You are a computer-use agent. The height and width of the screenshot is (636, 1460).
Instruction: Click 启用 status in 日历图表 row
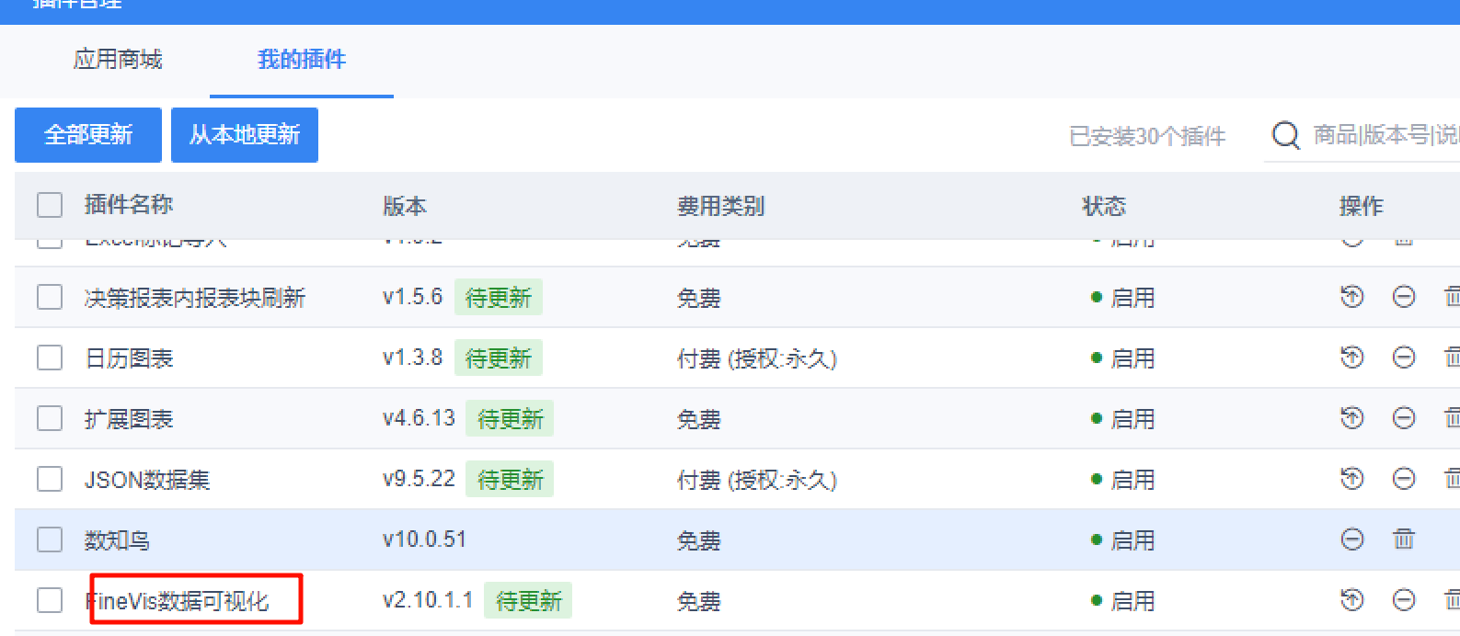pyautogui.click(x=1132, y=358)
